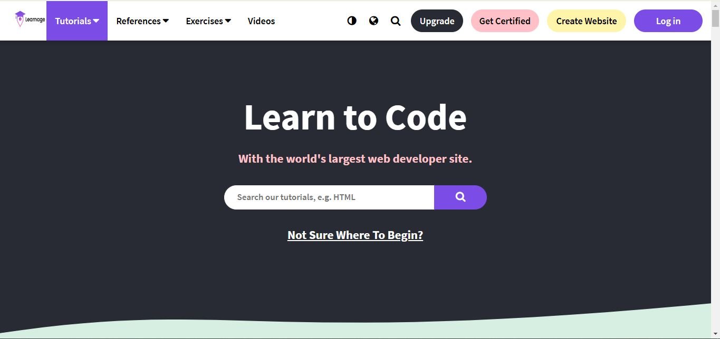
Task: Focus the Search our tutorials input field
Action: (329, 197)
